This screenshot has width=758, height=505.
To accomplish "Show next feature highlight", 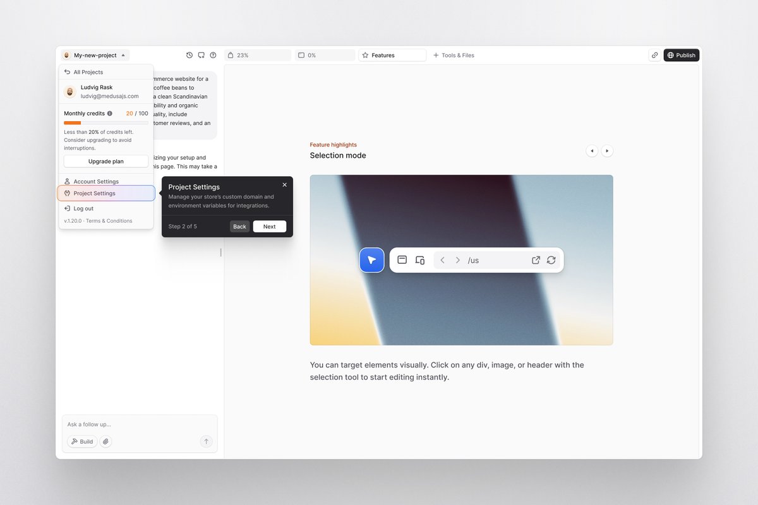I will [x=607, y=151].
